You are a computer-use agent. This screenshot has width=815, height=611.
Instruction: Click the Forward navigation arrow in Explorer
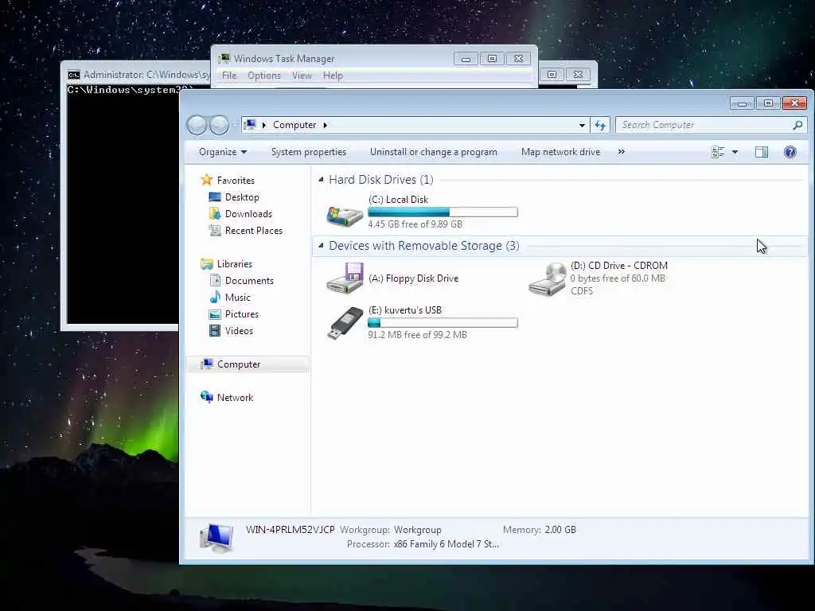click(219, 125)
